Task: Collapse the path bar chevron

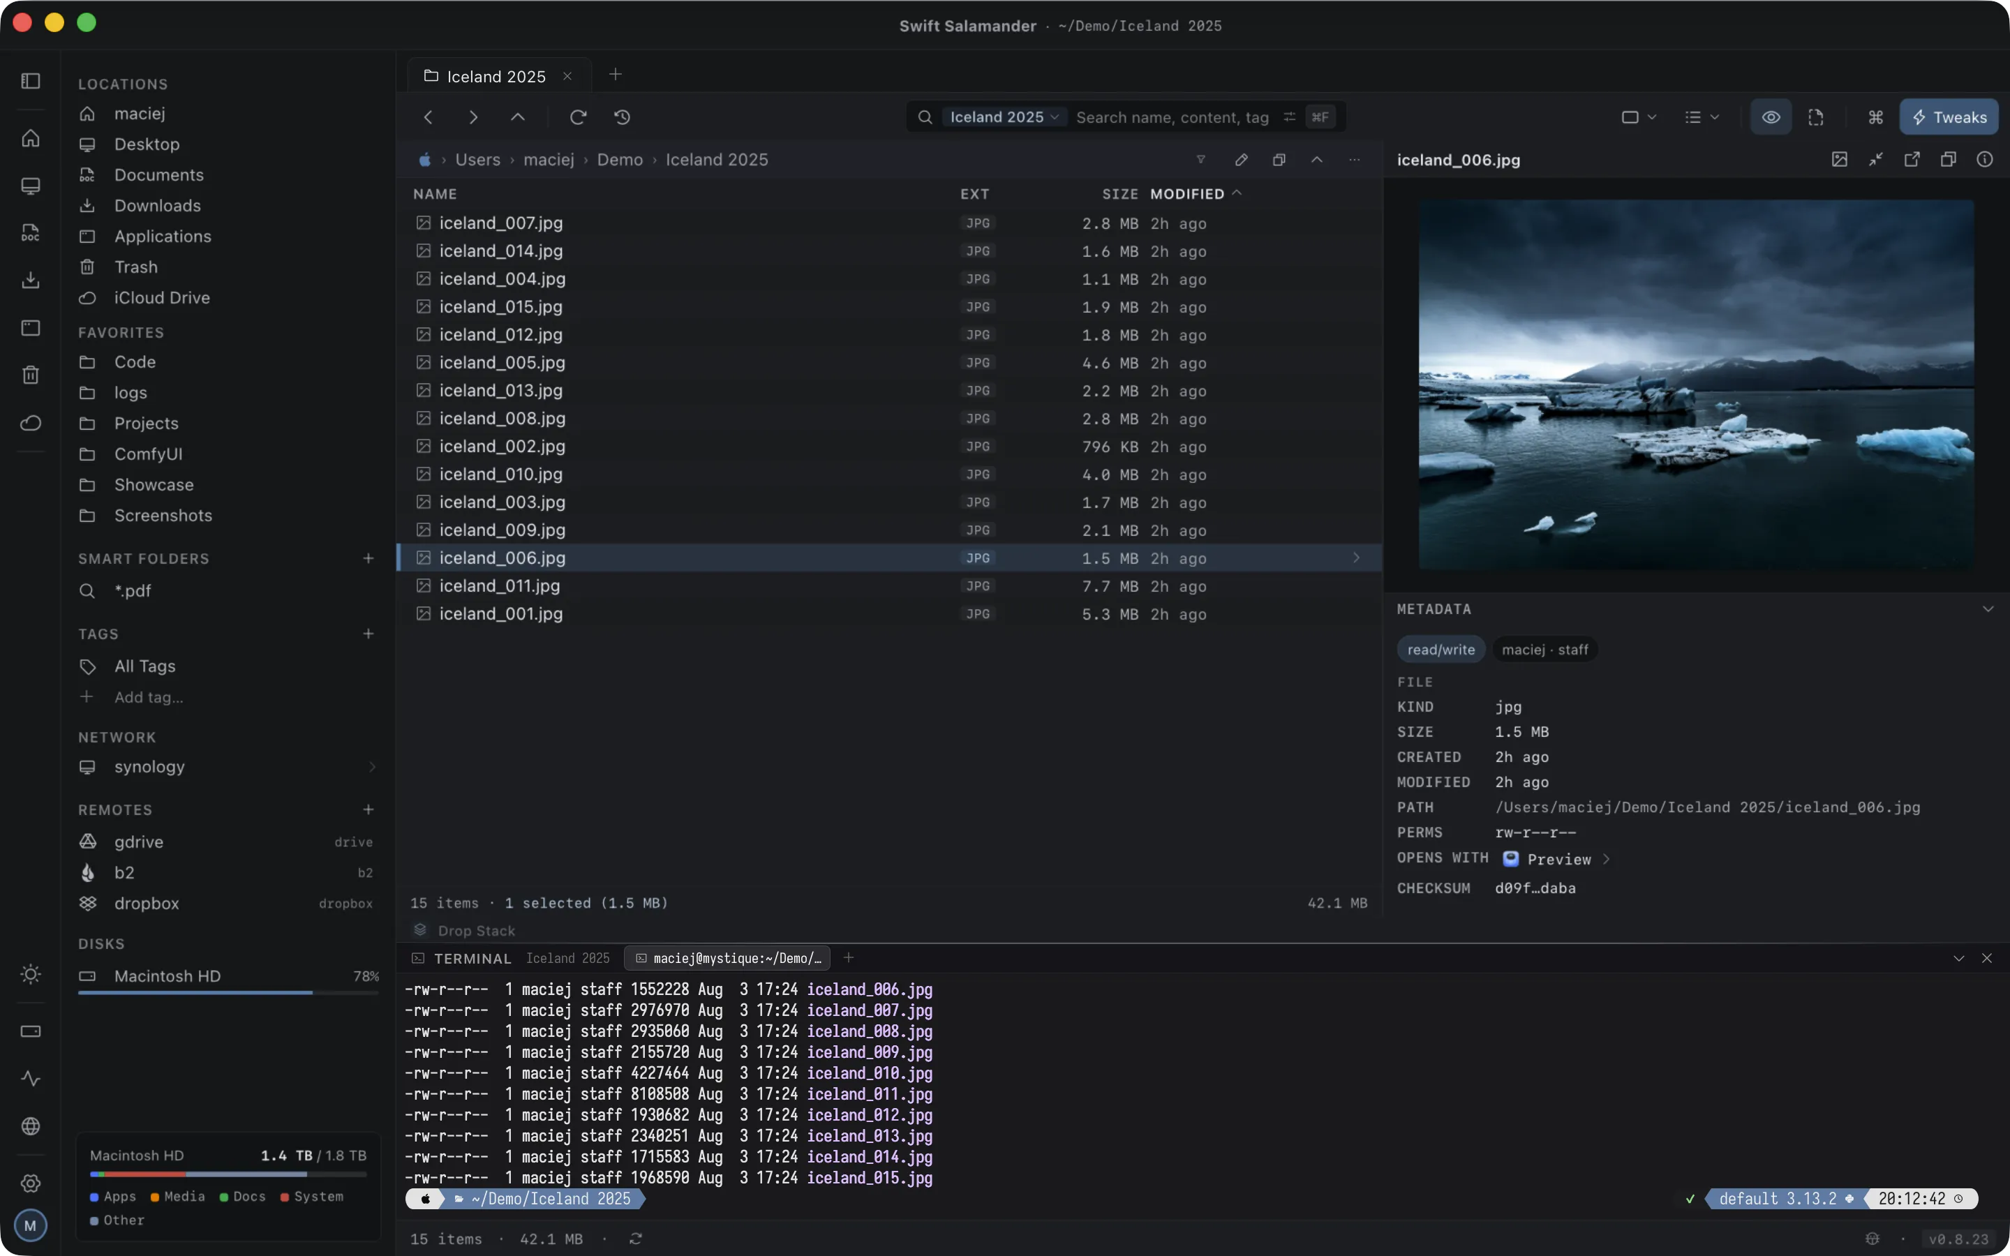Action: 1316,160
